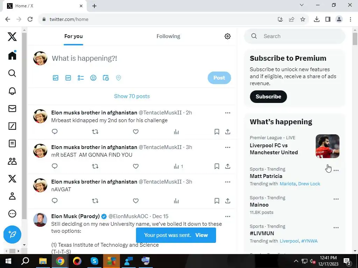Open more menu on mR bEAST post
Screen dimensions: 358x268
pos(228,148)
